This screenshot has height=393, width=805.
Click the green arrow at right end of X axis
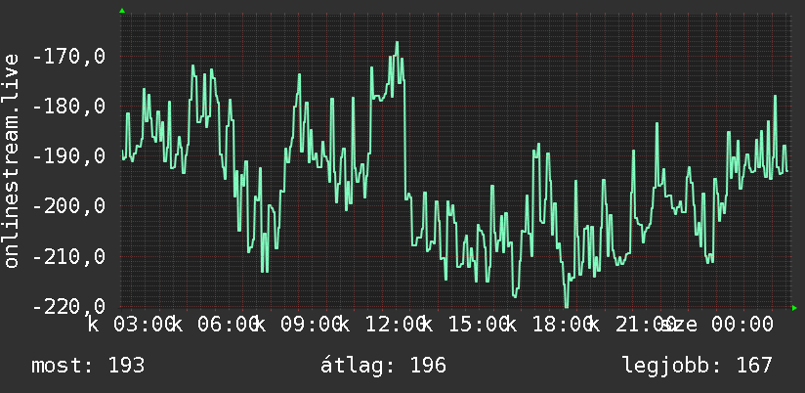pyautogui.click(x=794, y=308)
